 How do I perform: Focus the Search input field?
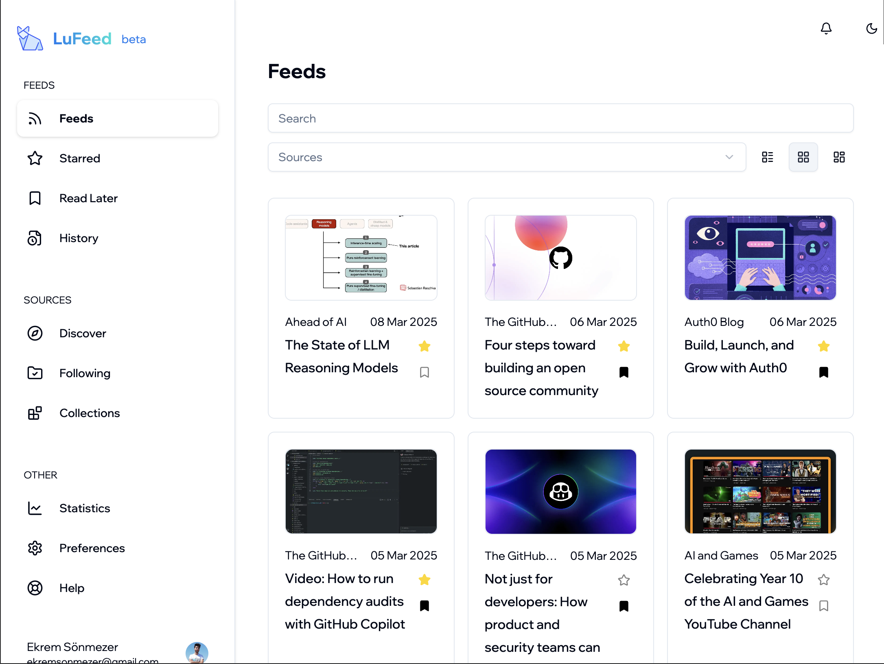click(x=560, y=118)
